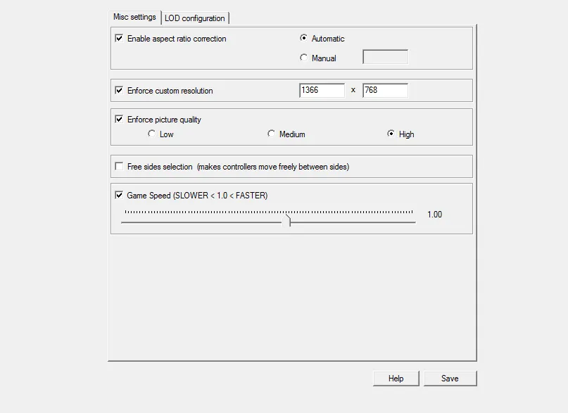This screenshot has width=568, height=413.
Task: Toggle the Game Speed checkbox
Action: coord(119,195)
